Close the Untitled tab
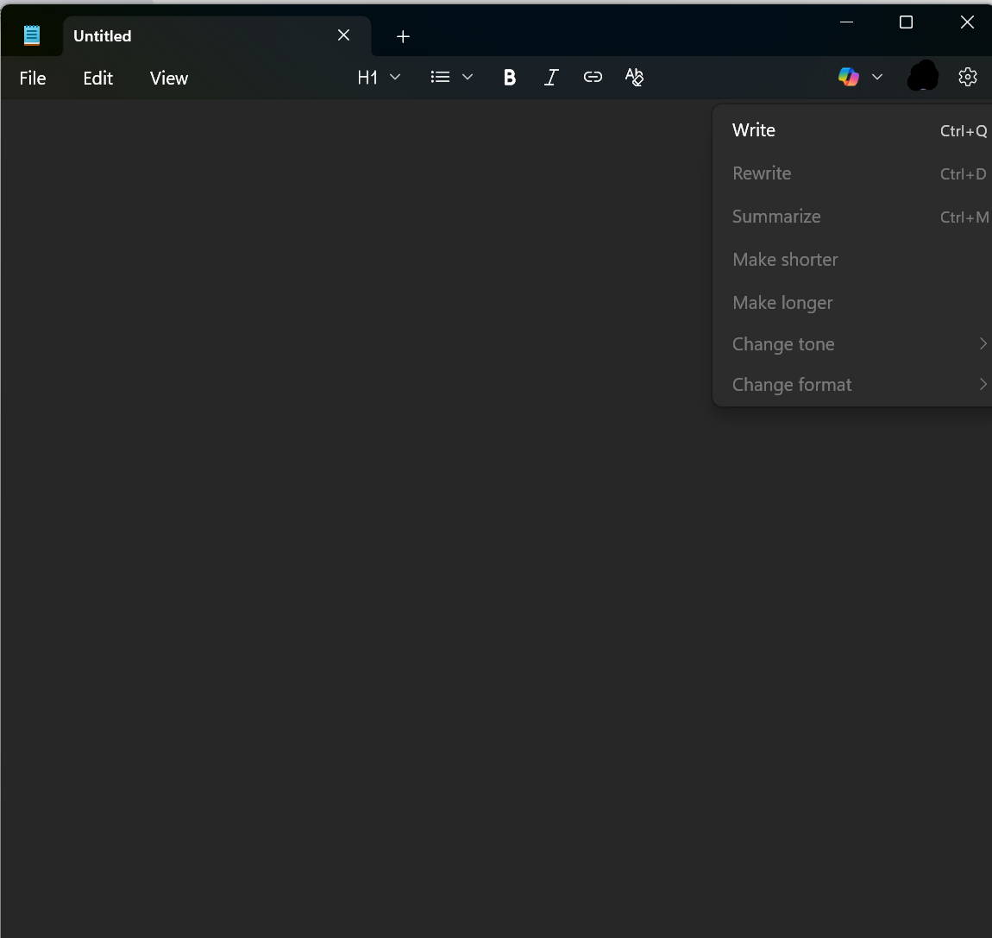Image resolution: width=992 pixels, height=938 pixels. pos(343,35)
